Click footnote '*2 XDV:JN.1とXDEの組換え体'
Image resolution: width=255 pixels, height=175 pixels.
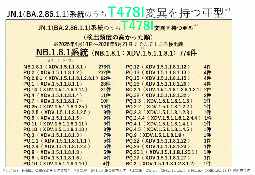click(x=100, y=171)
